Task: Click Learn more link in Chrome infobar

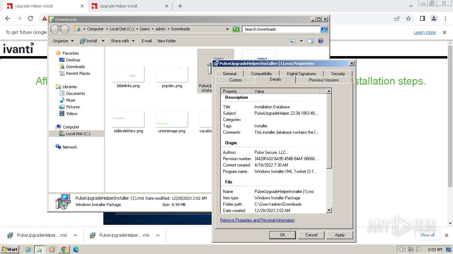Action: (x=425, y=32)
